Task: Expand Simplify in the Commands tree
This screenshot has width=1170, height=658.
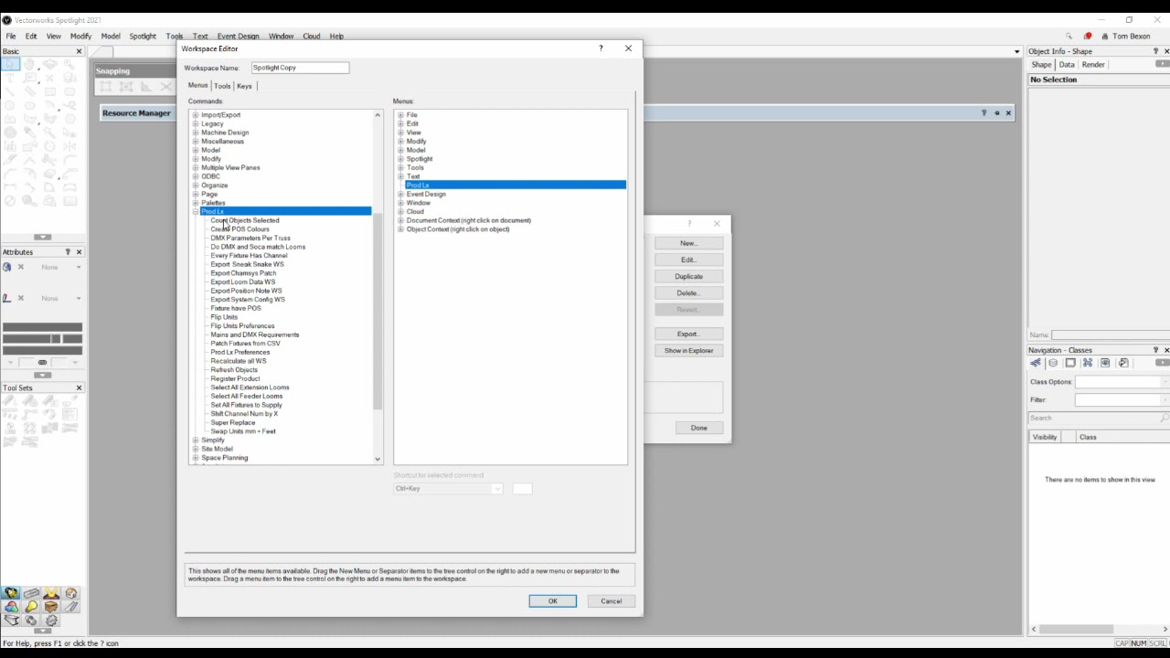Action: (x=196, y=440)
